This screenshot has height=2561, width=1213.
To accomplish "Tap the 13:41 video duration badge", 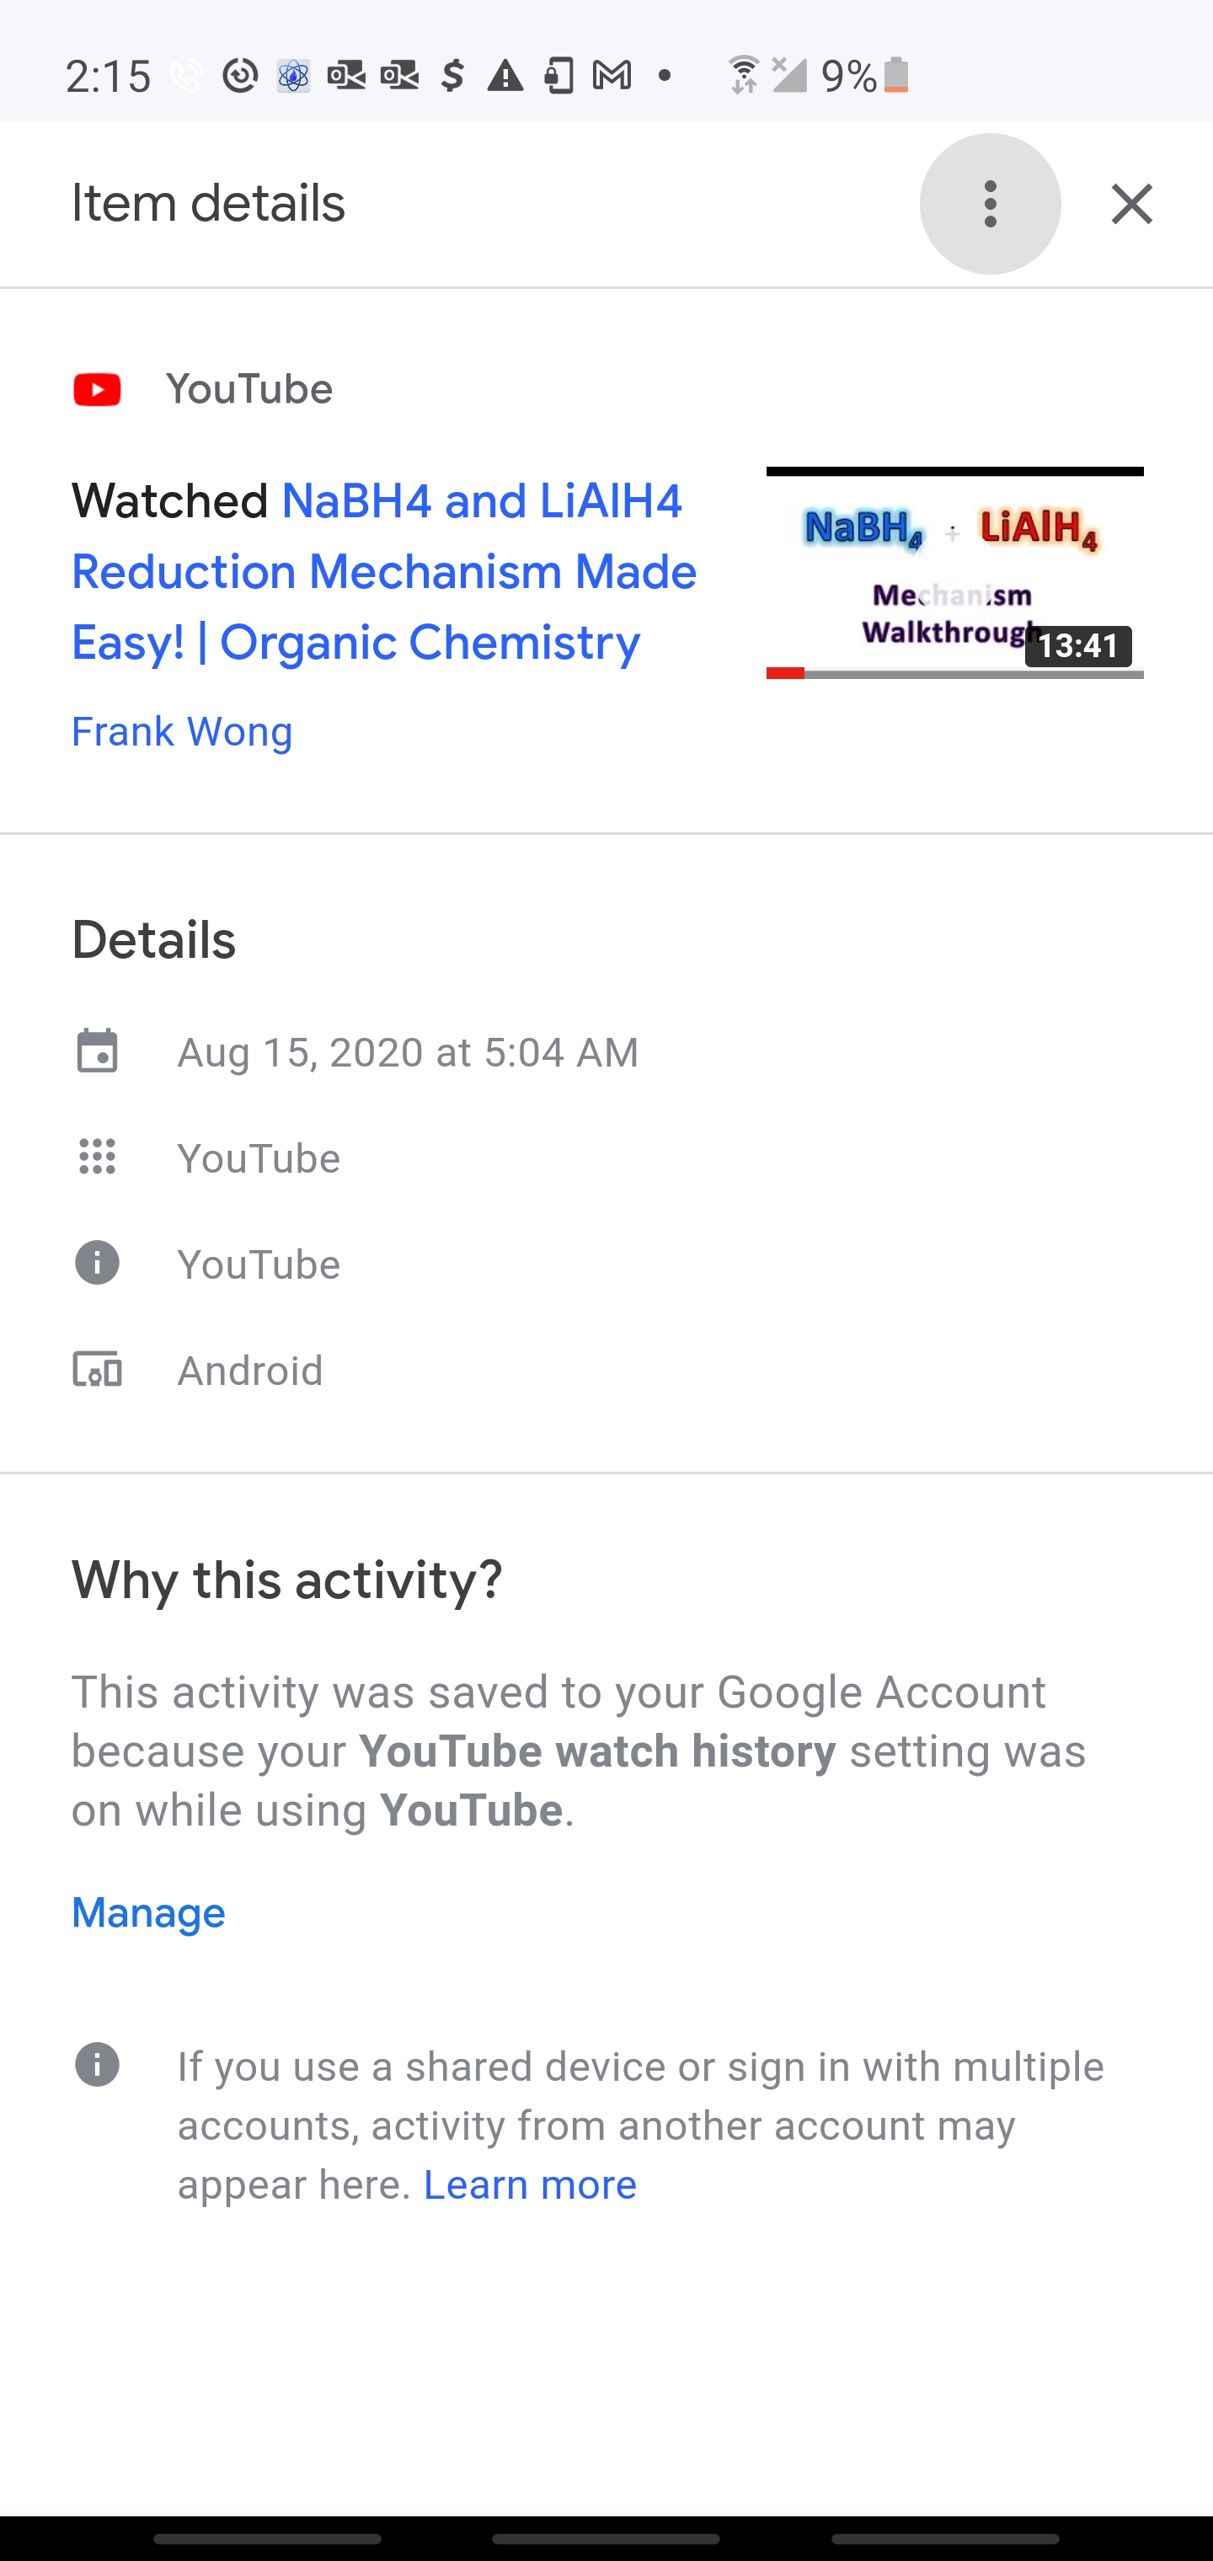I will 1077,646.
